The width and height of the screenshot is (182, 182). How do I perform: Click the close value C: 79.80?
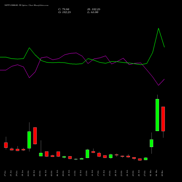pyautogui.click(x=64, y=9)
